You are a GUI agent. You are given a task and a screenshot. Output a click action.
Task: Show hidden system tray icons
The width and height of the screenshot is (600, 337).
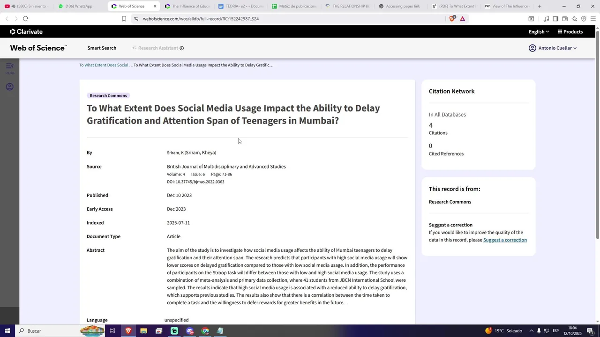coord(531,331)
